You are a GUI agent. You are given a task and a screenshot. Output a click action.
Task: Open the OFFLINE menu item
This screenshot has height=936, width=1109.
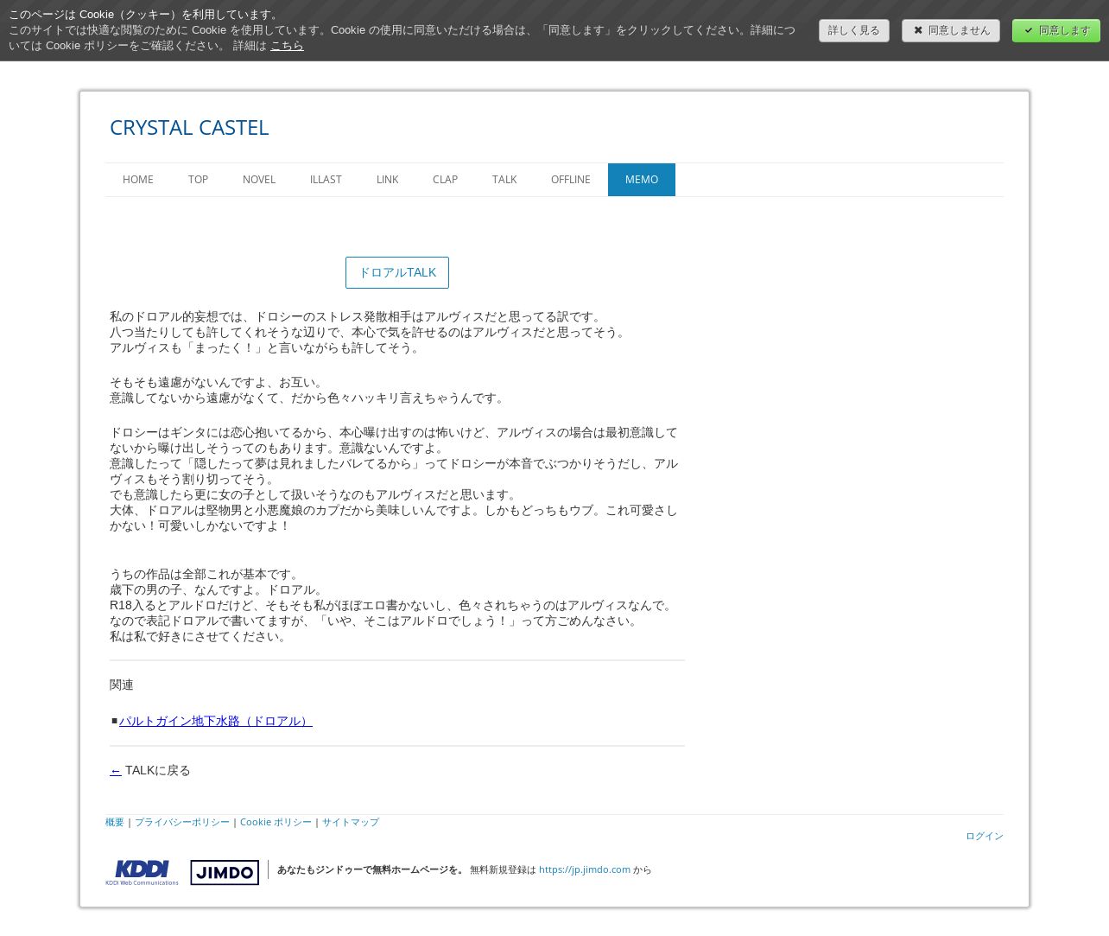point(571,180)
